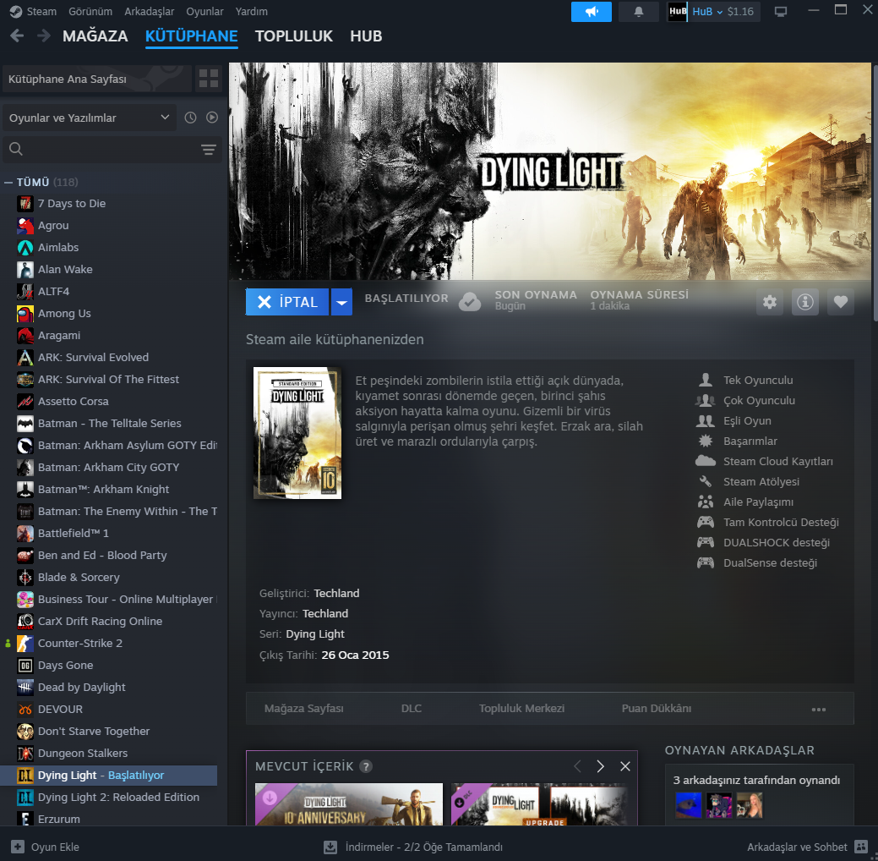Switch to the MAĞAZA tab

pyautogui.click(x=95, y=36)
